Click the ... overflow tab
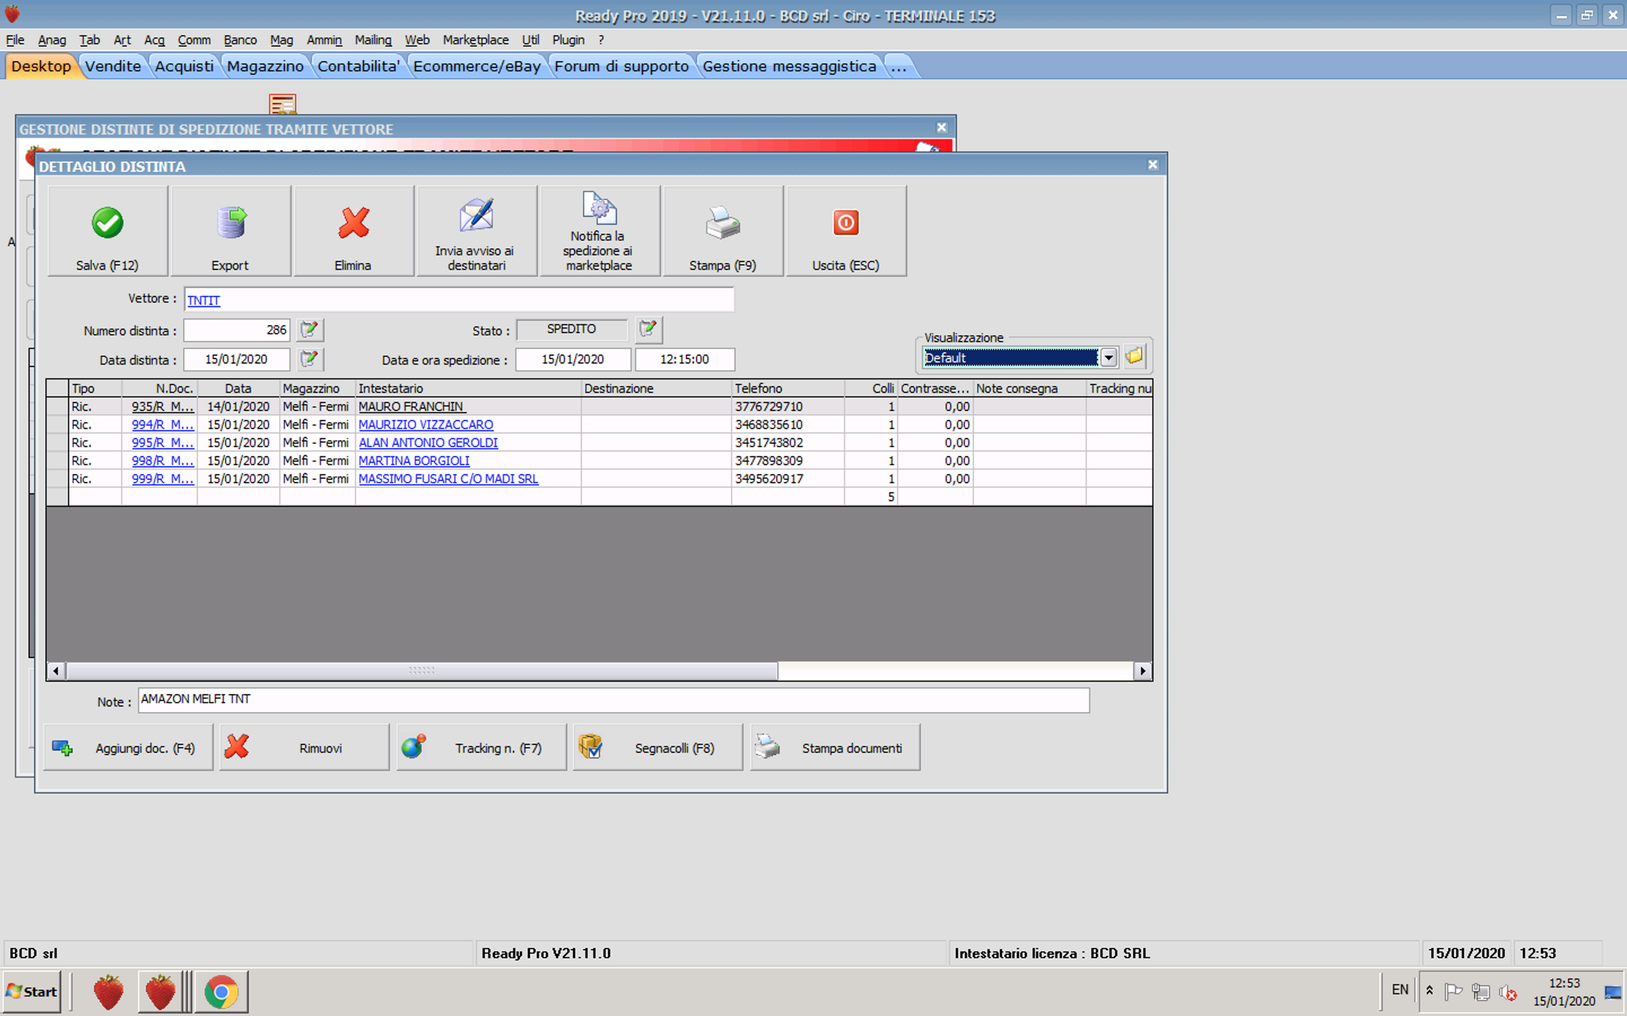The image size is (1627, 1016). 899,66
